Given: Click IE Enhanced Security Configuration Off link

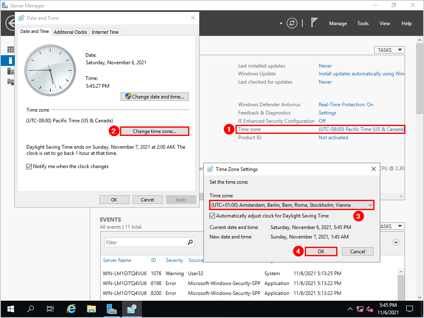Looking at the screenshot, I should [x=322, y=121].
